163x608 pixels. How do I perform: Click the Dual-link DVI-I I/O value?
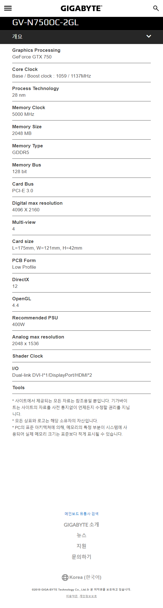pos(52,375)
